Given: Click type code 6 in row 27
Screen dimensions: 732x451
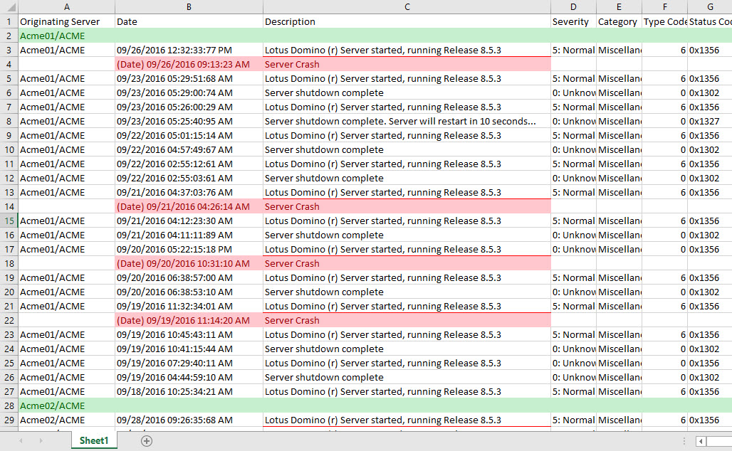Looking at the screenshot, I should [665, 392].
